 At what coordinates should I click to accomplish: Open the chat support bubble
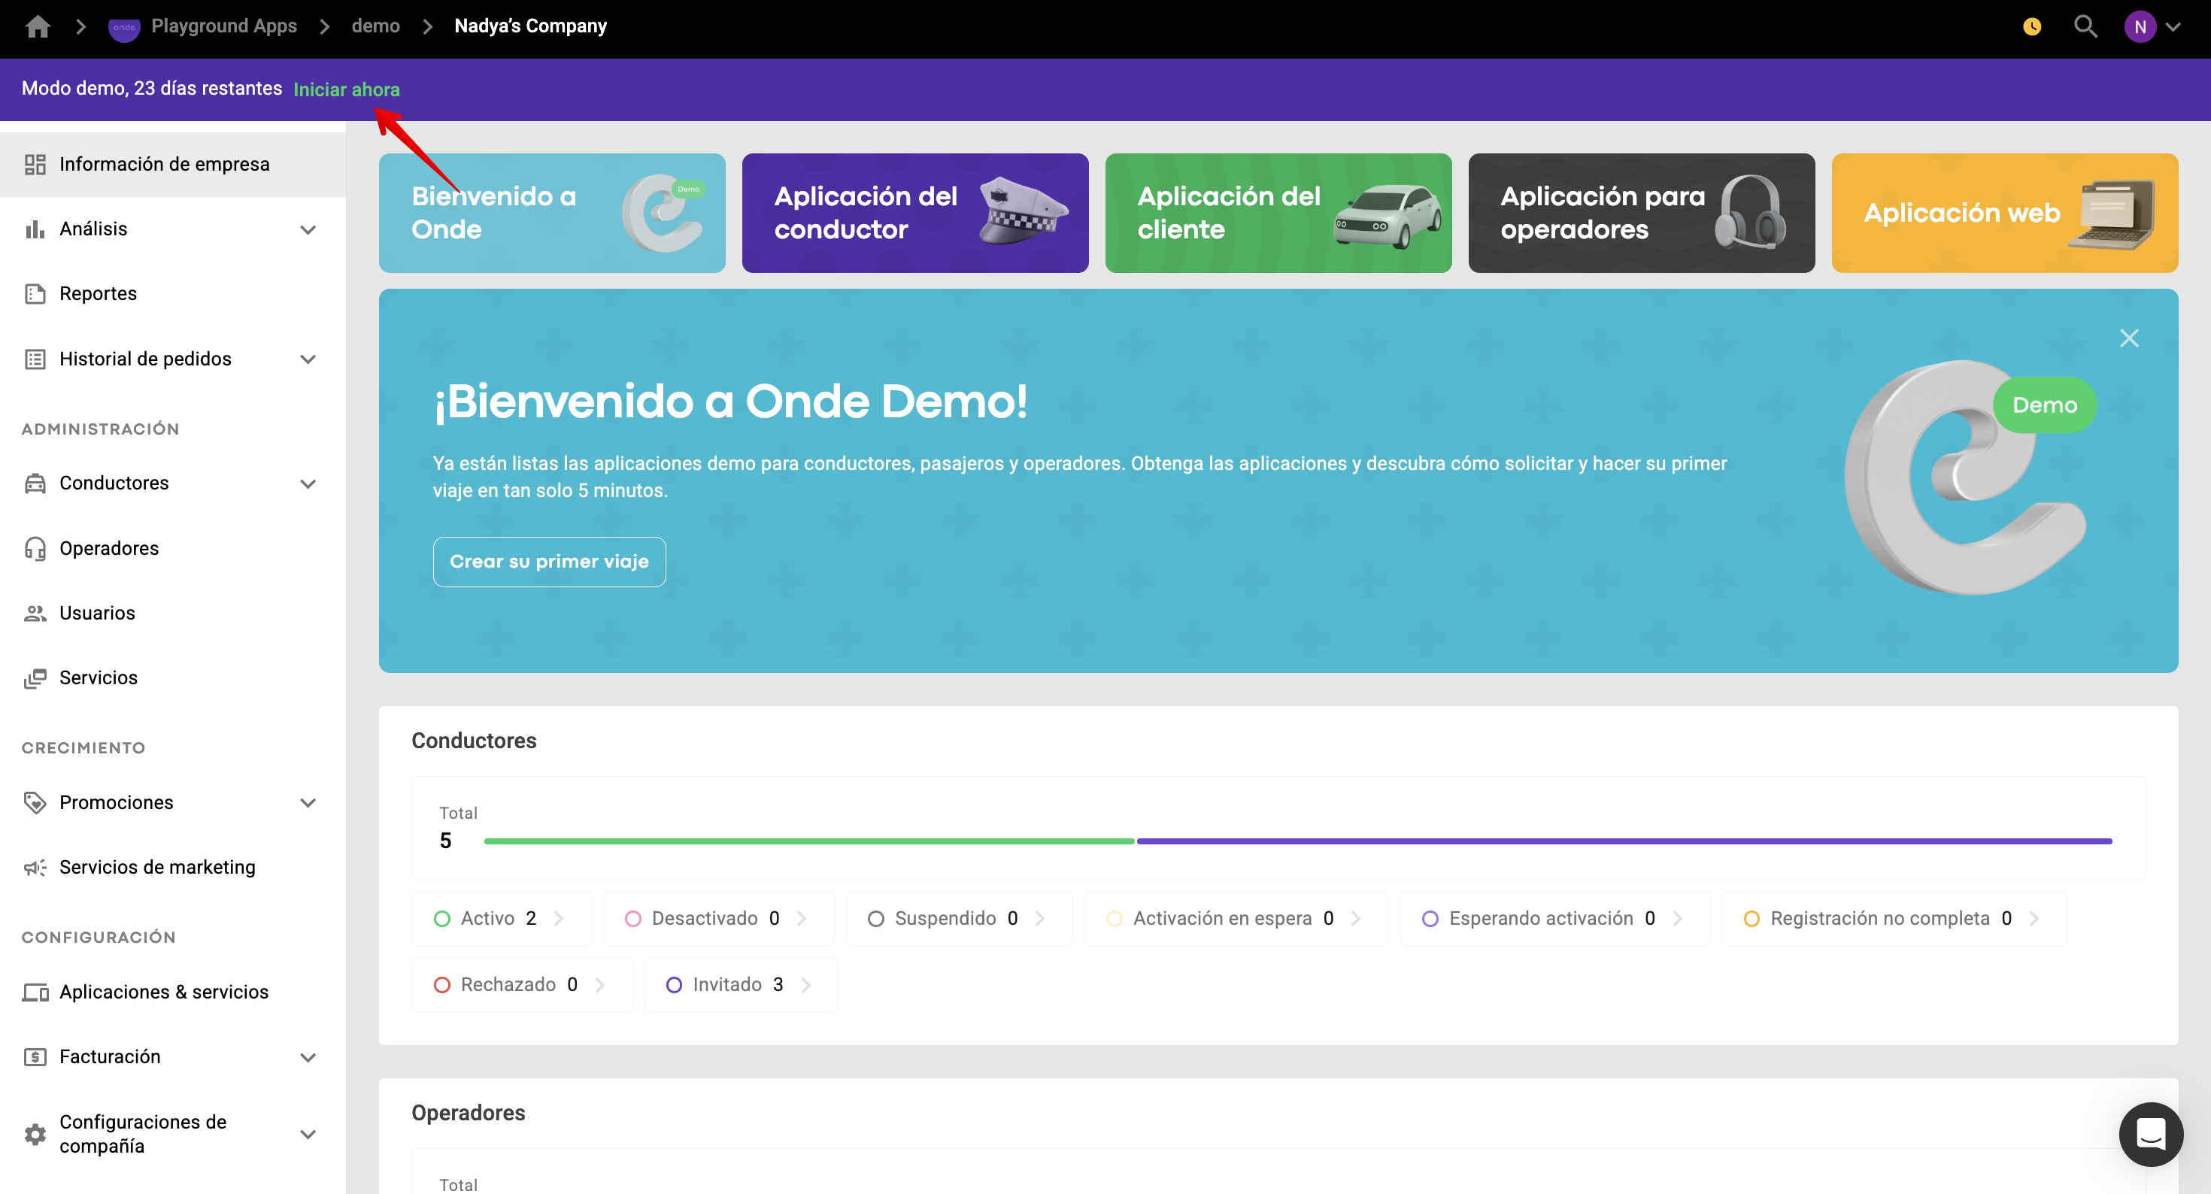2150,1134
